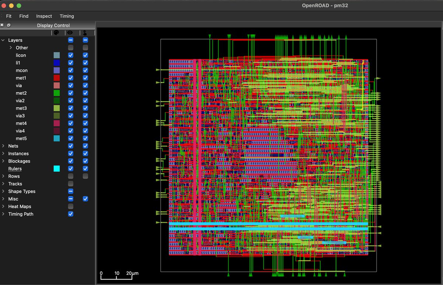
Task: Expand the Heat Maps group
Action: pos(3,207)
